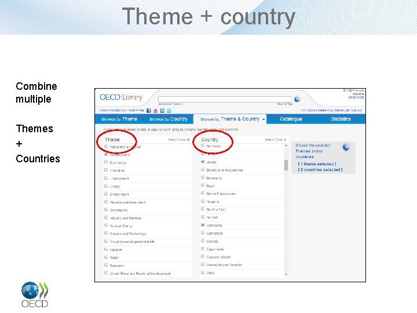
Task: Open the Facebook social icon
Action: [x=149, y=111]
